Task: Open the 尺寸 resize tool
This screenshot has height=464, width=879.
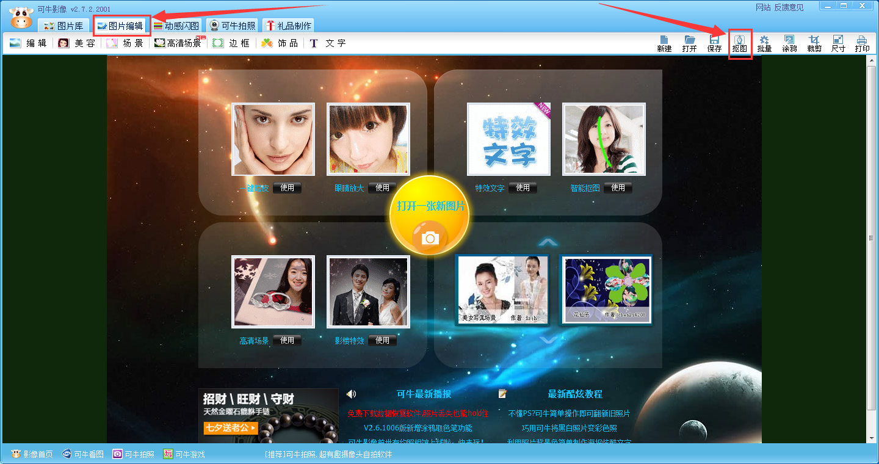Action: [x=838, y=43]
